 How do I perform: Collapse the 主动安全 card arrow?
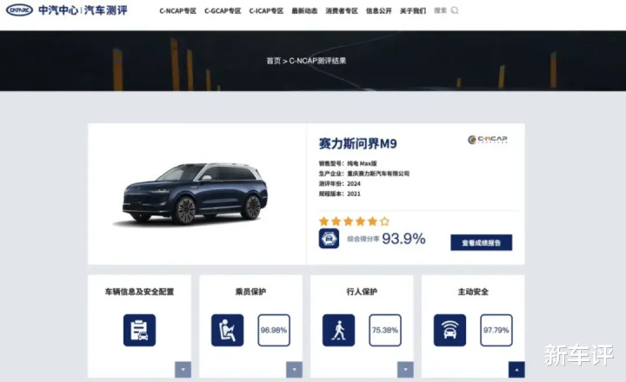[516, 370]
